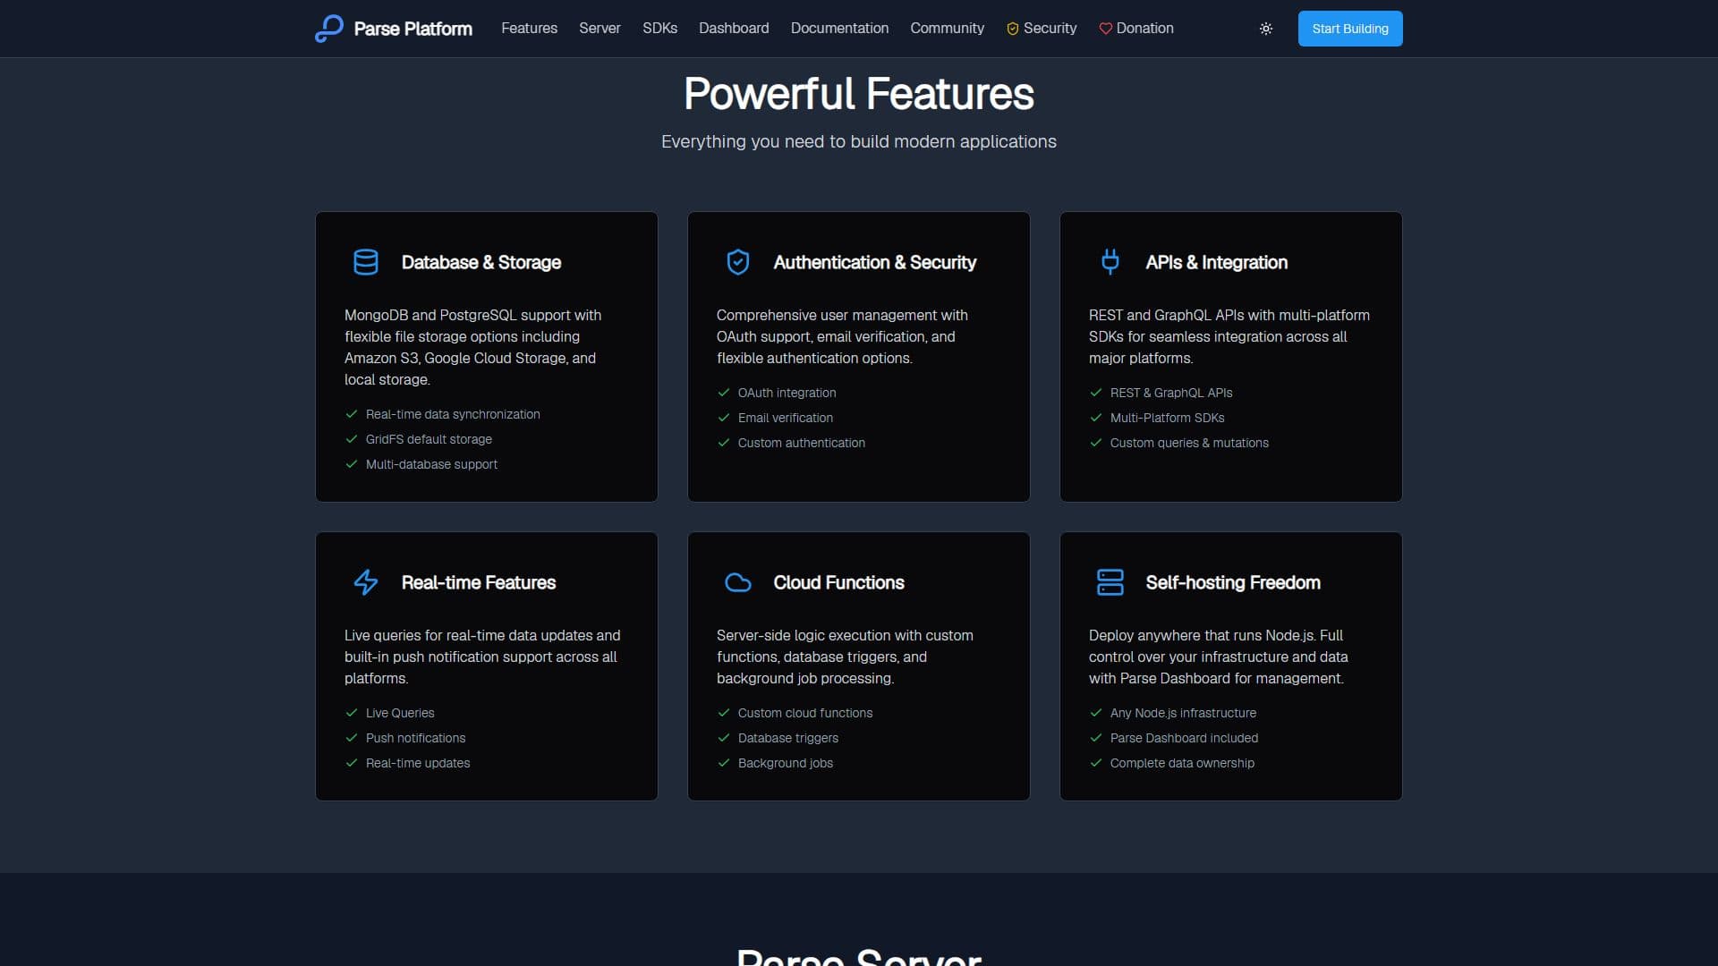Click checkmark beside Custom cloud functions
This screenshot has width=1718, height=966.
[724, 713]
